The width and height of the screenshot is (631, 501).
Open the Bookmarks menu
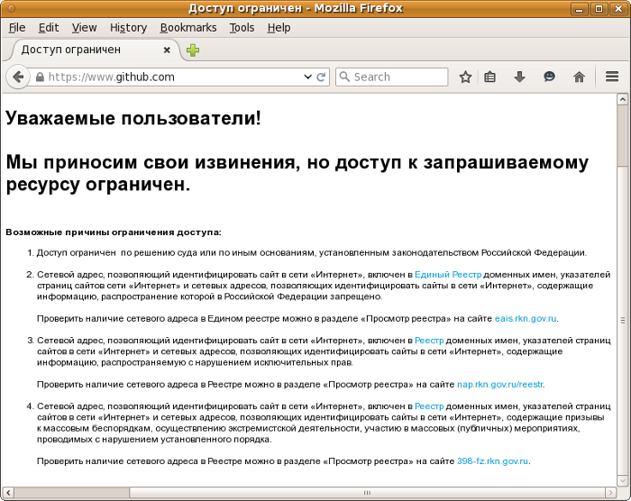188,28
